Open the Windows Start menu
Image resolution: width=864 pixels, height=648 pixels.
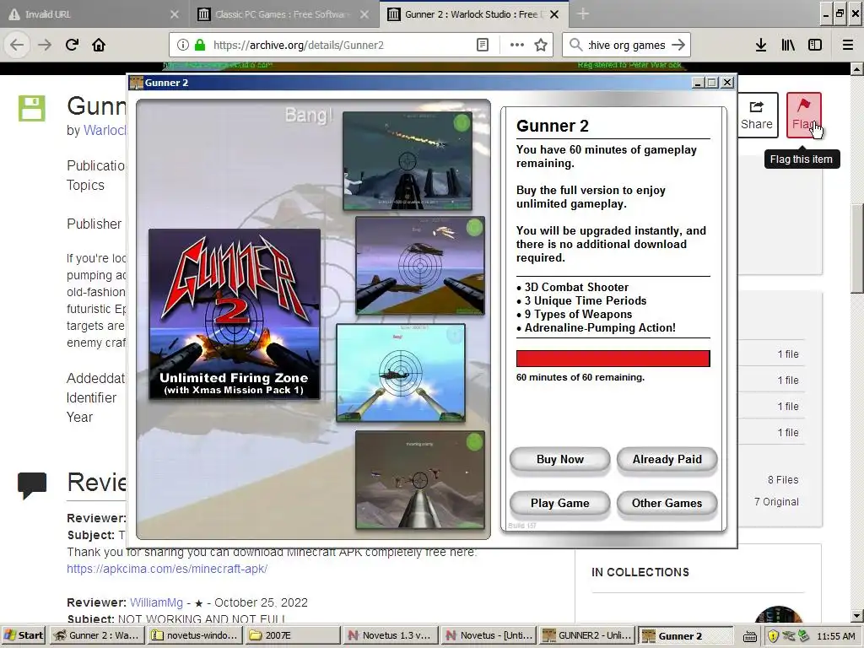(x=24, y=635)
